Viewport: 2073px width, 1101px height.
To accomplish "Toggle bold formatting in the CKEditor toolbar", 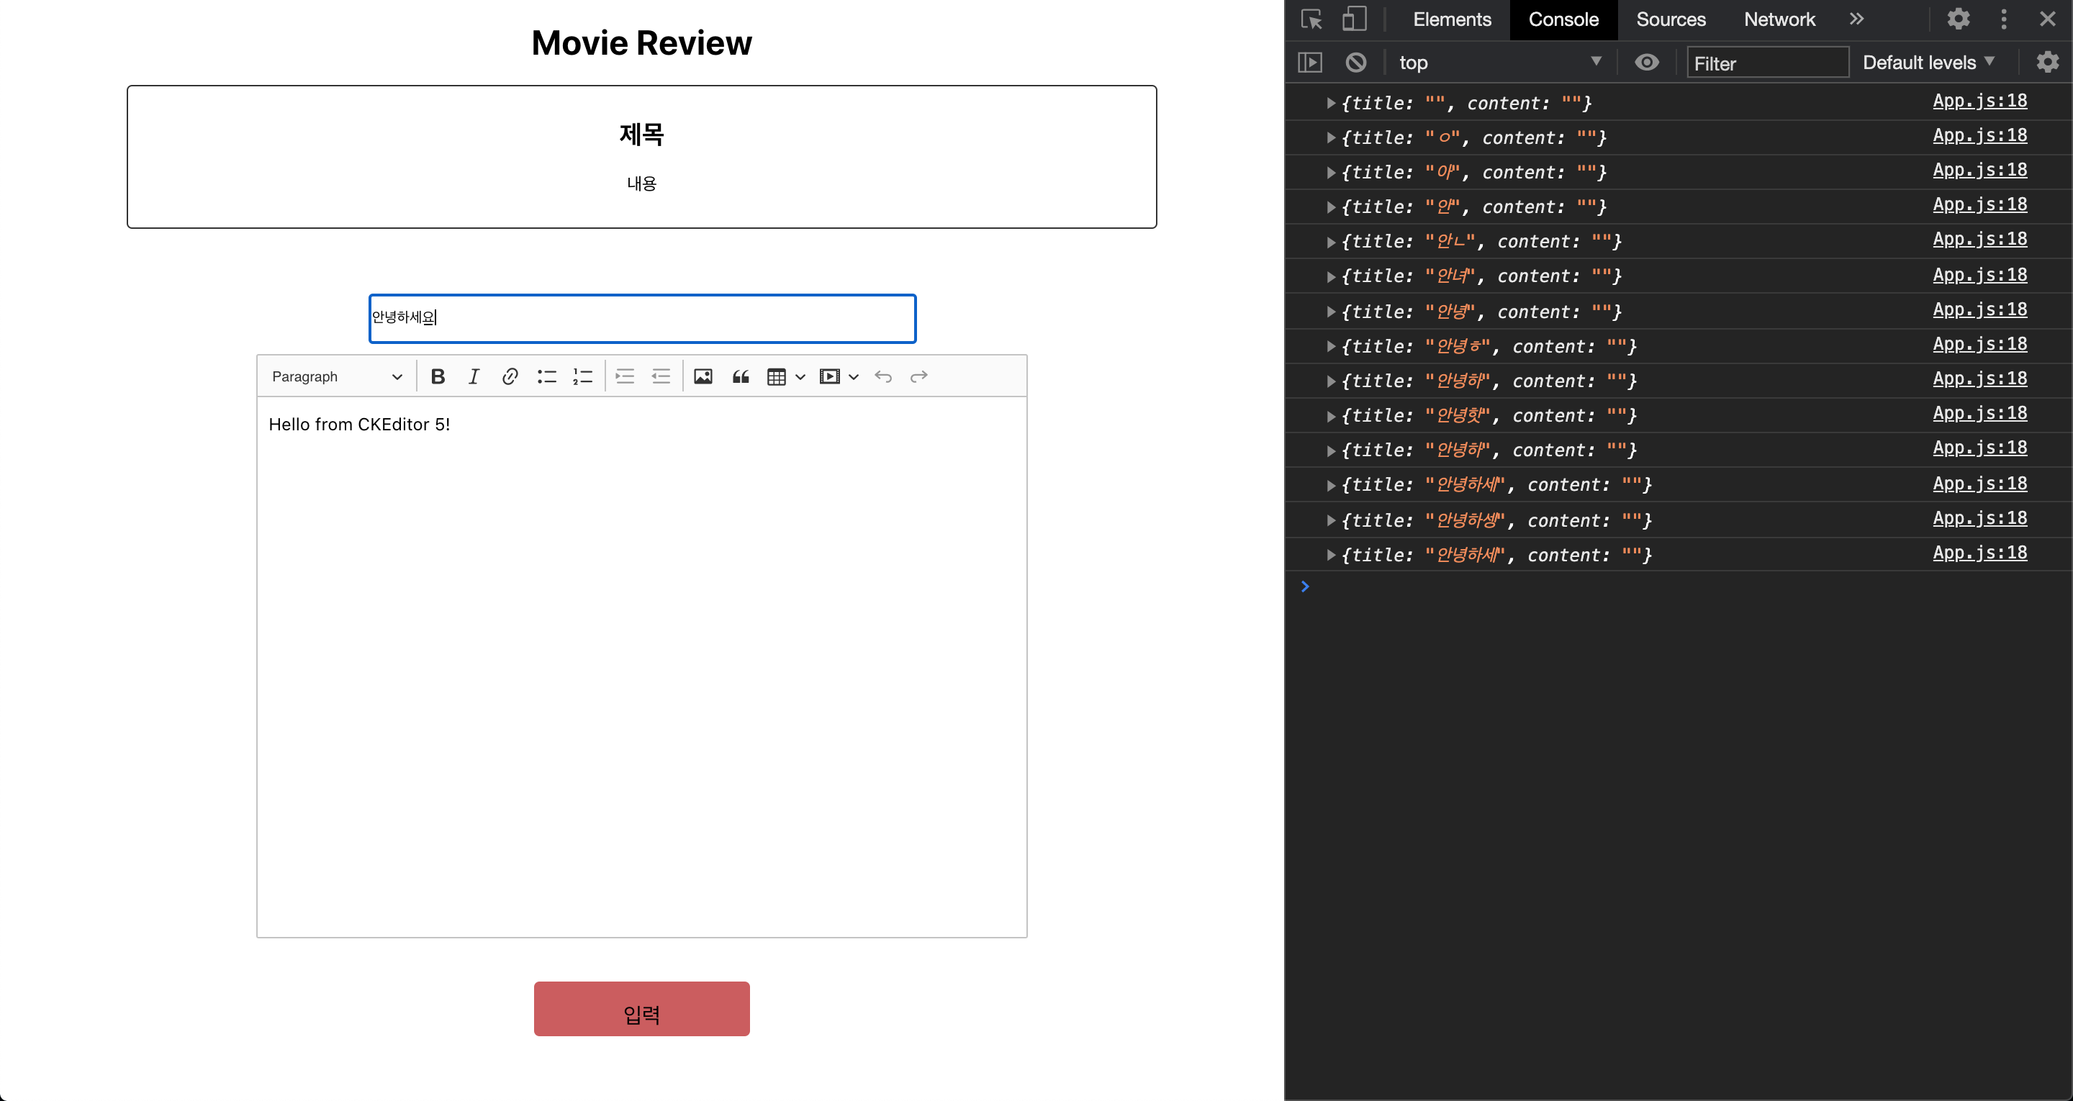I will point(438,376).
